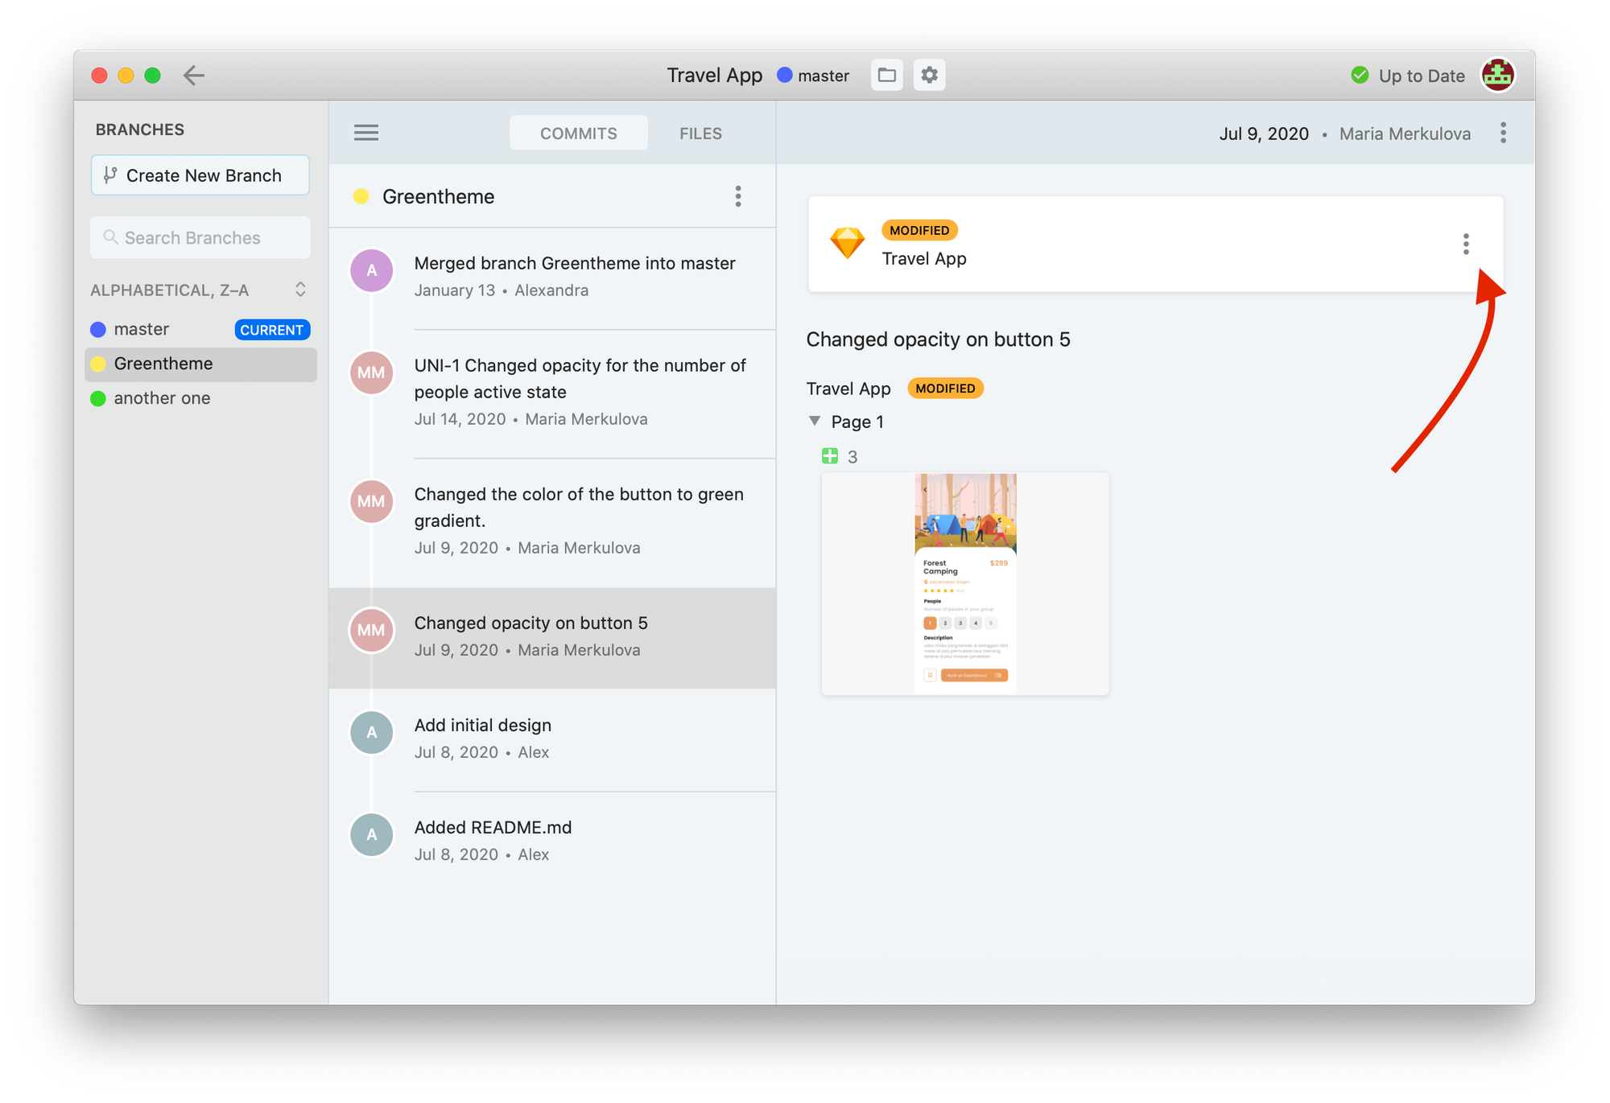The width and height of the screenshot is (1610, 1103).
Task: Open the commit details three-dot menu next to Maria Merkulova
Action: 1503,134
